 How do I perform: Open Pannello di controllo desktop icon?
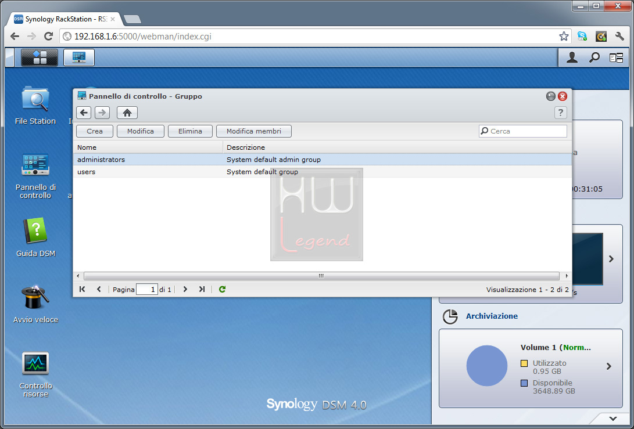(x=35, y=176)
